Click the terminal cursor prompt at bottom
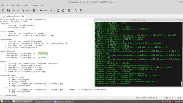The image size is (183, 103). coord(96,85)
